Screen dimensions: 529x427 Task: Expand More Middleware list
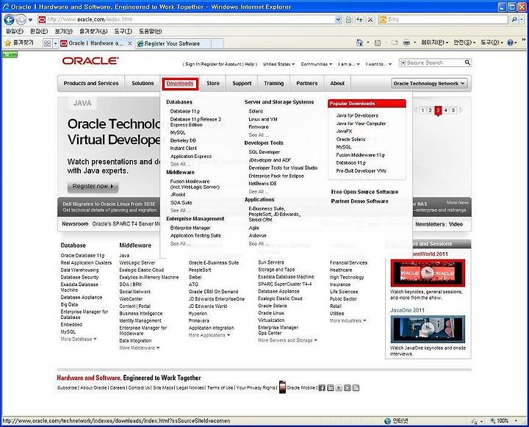coord(140,348)
